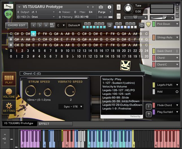Open the wrench instrument edit icon
The height and width of the screenshot is (149, 182).
[x=9, y=6]
